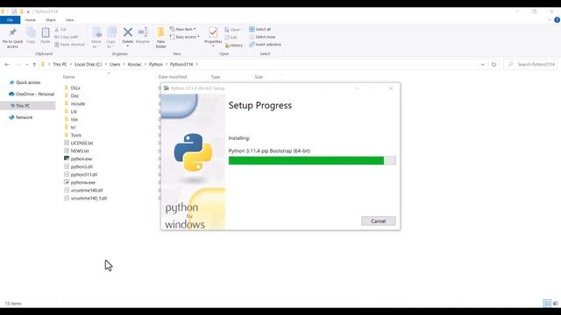This screenshot has width=561, height=315.
Task: Open Explorer help icon
Action: (x=557, y=20)
